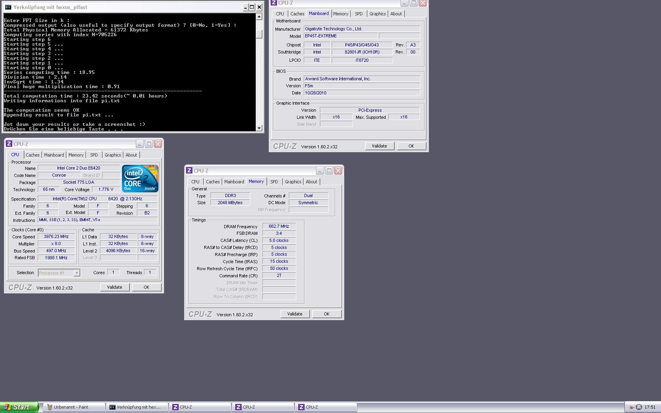The height and width of the screenshot is (413, 661).
Task: Switch to Memory tab in the Mainboard window
Action: tap(341, 14)
